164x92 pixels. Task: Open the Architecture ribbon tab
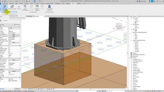[5, 4]
